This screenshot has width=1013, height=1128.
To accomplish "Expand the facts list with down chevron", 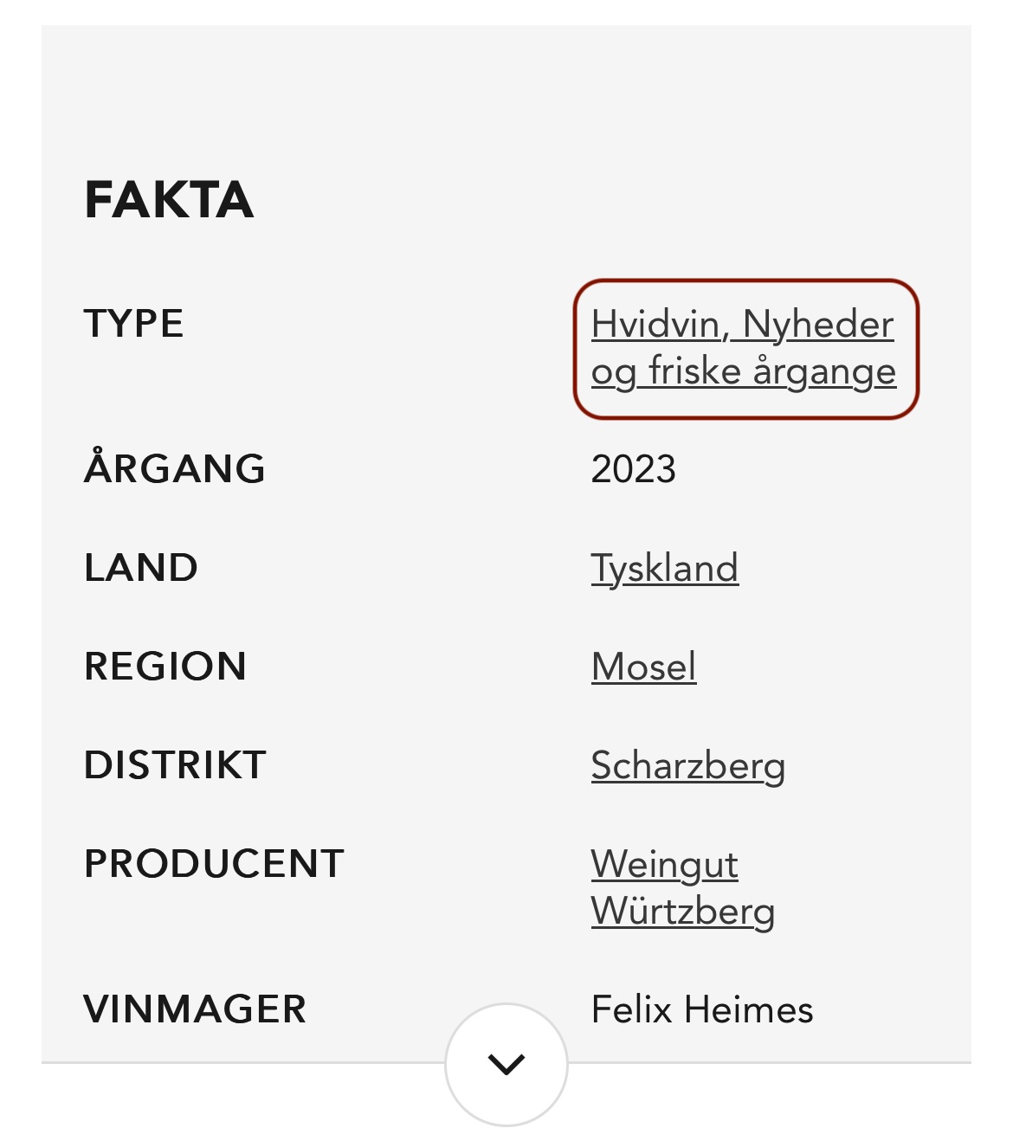I will 506,1064.
